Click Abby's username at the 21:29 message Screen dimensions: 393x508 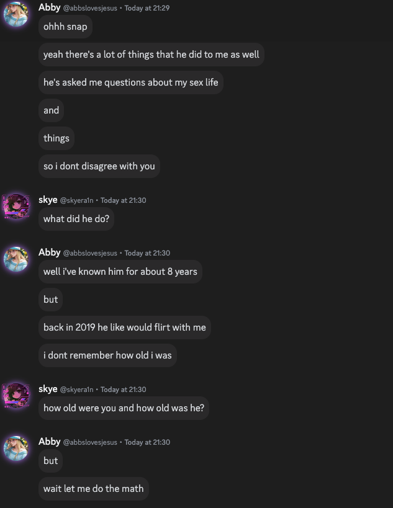50,7
